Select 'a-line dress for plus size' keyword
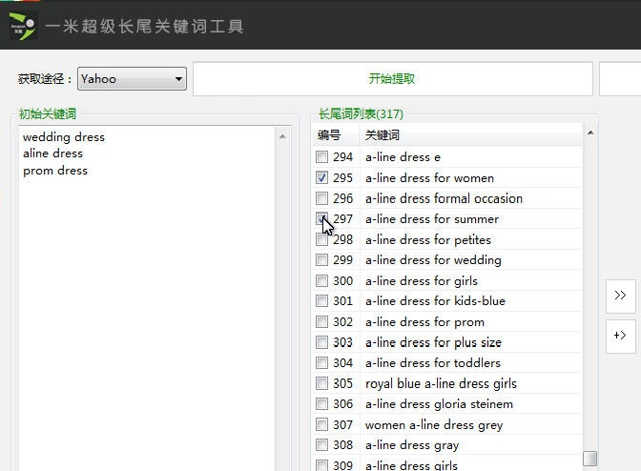This screenshot has width=641, height=471. click(x=433, y=342)
